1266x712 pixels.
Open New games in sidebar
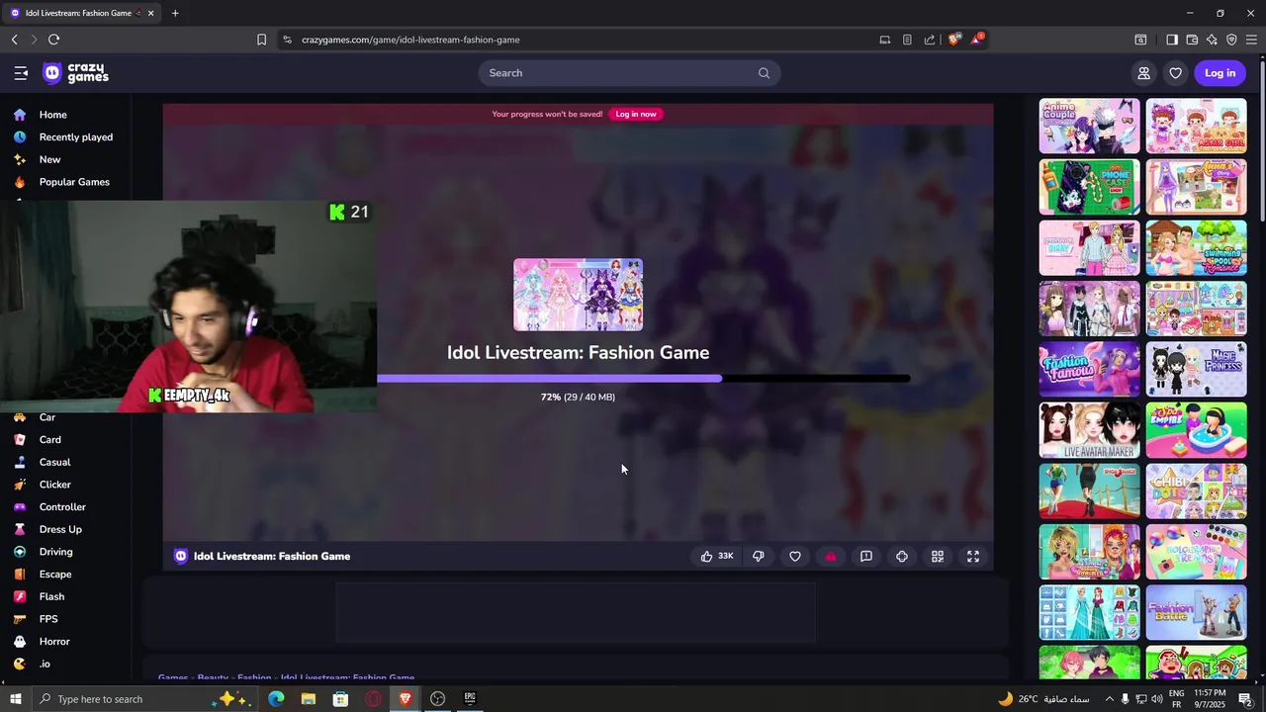pos(49,159)
